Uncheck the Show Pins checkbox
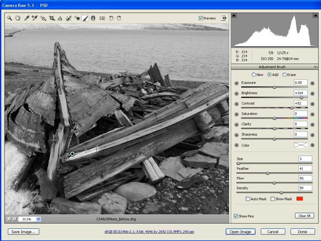 click(x=236, y=216)
